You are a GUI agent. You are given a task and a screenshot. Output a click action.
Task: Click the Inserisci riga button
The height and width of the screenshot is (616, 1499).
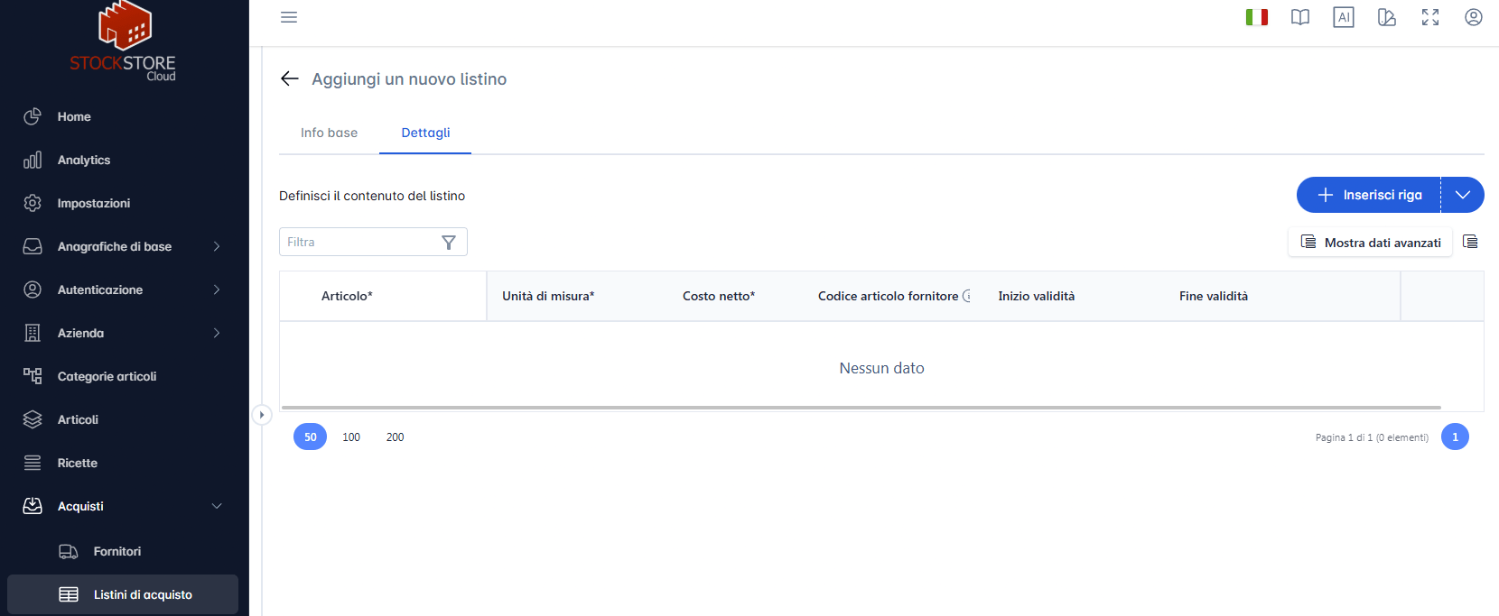tap(1369, 195)
